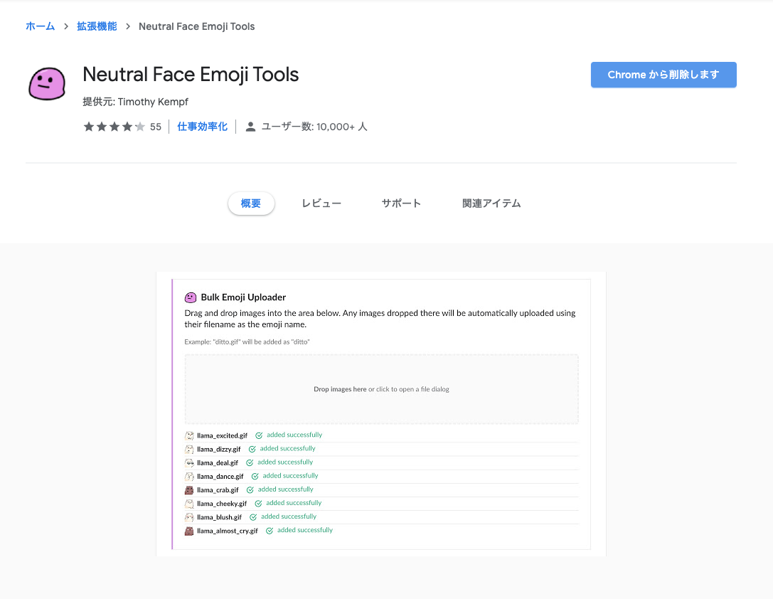Click the user count person icon
The width and height of the screenshot is (773, 599).
[250, 127]
